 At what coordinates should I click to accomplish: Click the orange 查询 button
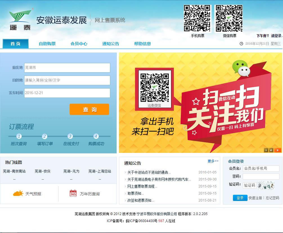tap(89, 109)
